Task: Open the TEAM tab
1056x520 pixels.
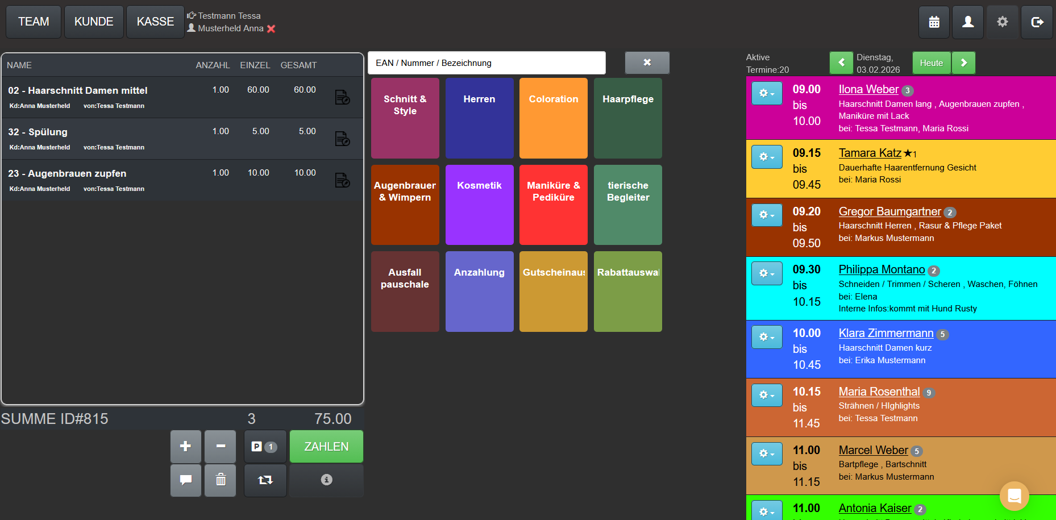Action: [34, 22]
